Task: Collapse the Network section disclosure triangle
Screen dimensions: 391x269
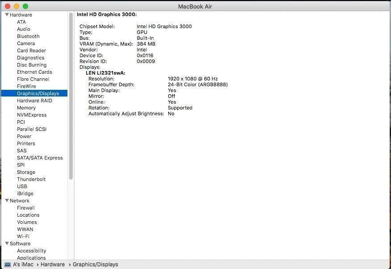Action: click(x=7, y=201)
